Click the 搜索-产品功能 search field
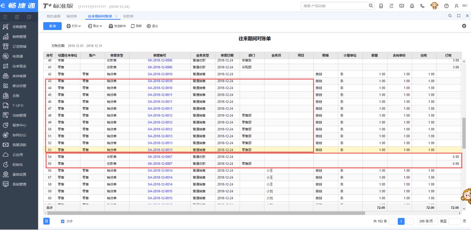The width and height of the screenshot is (471, 230). click(334, 6)
